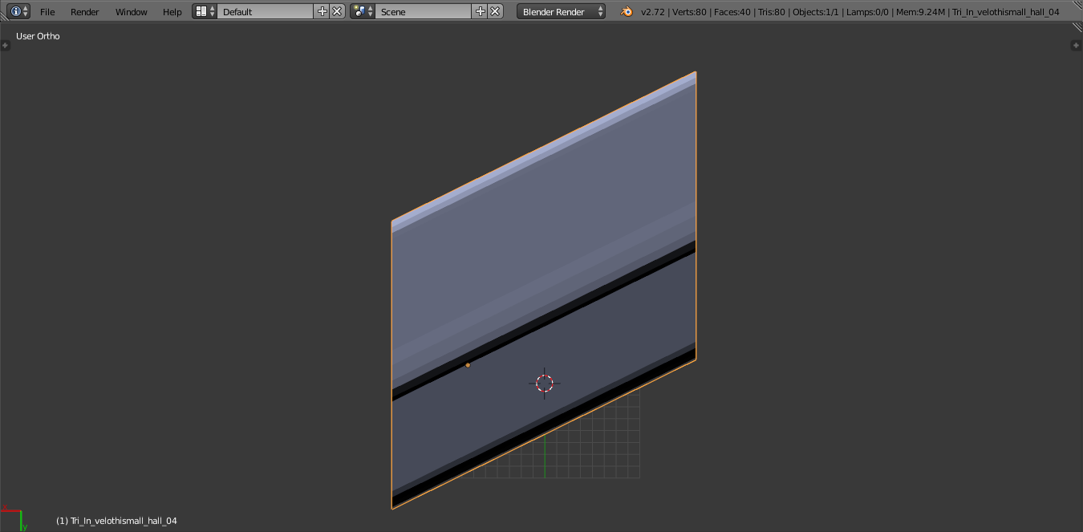Click the Objects:1/1 statistic
Image resolution: width=1083 pixels, height=532 pixels.
click(816, 12)
